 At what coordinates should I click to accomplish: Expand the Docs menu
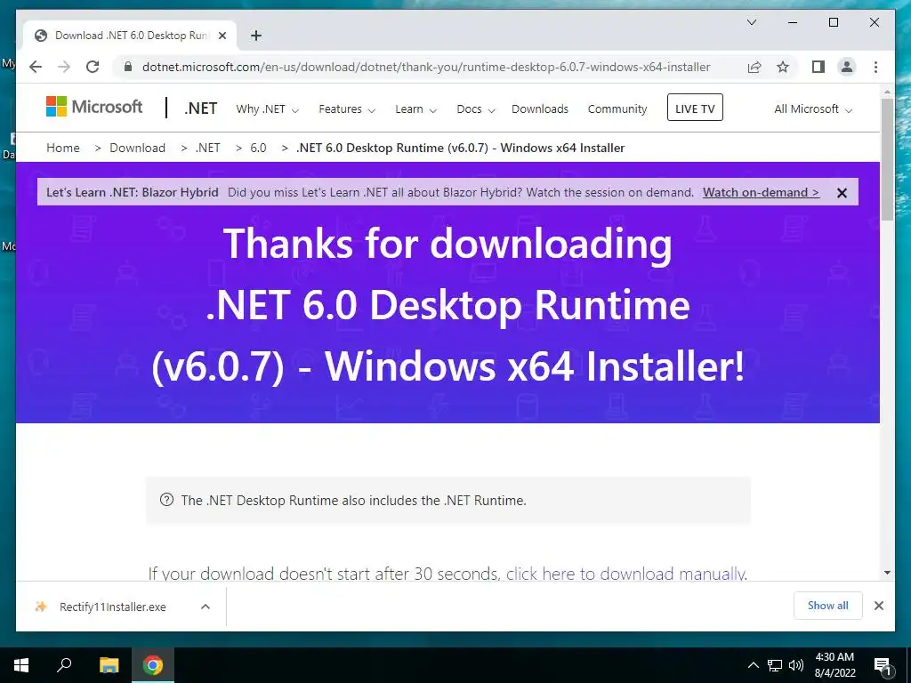475,109
